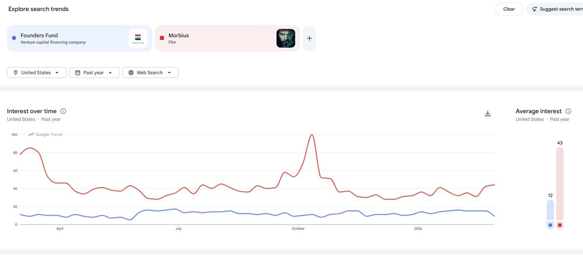Click the Founders Fund logo thumbnail

coord(138,38)
